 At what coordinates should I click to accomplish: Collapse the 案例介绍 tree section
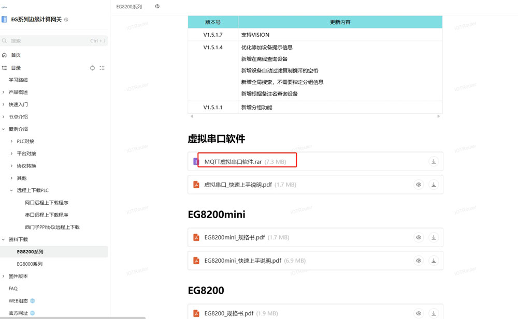[x=4, y=129]
